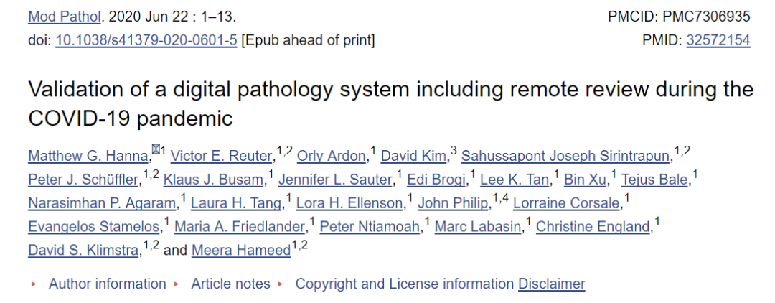Image resolution: width=775 pixels, height=303 pixels.
Task: Expand the Author information section
Action: coord(107,284)
